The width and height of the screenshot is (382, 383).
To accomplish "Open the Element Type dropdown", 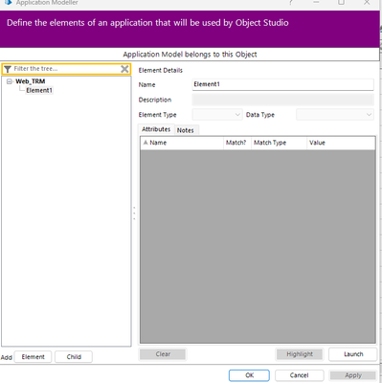I will coord(216,115).
